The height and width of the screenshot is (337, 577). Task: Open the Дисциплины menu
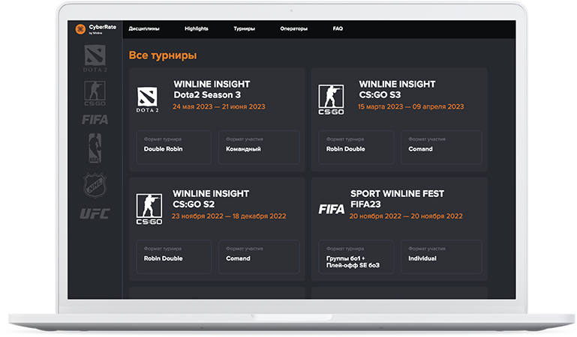144,28
